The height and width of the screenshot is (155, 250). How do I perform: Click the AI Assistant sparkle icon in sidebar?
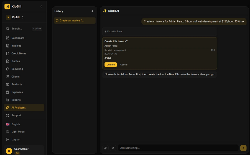click(7, 108)
